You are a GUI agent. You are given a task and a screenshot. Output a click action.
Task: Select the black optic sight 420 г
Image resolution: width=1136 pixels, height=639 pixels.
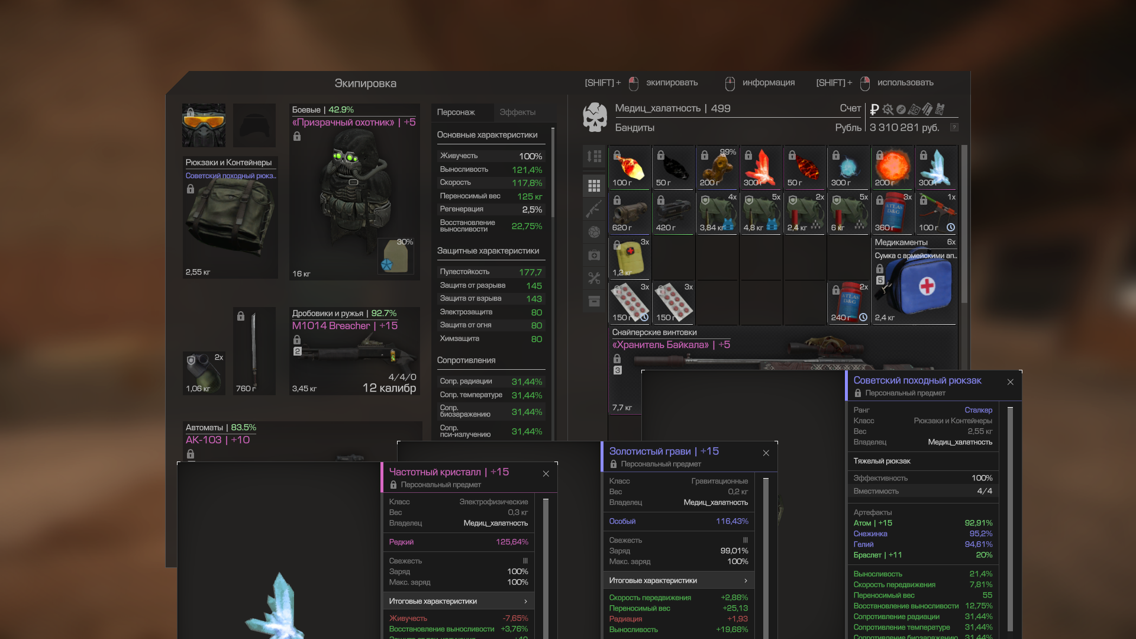point(673,212)
